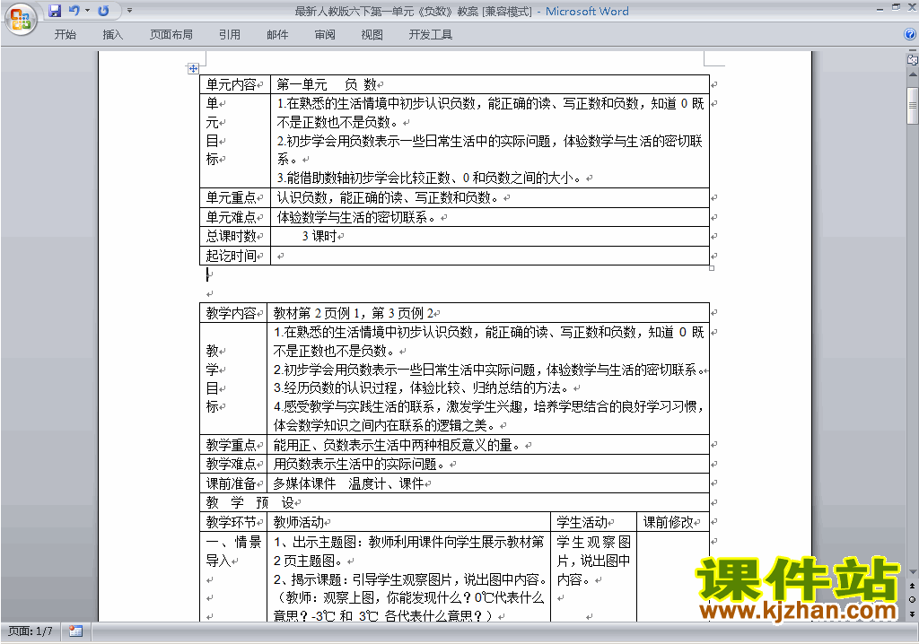The width and height of the screenshot is (919, 644).
Task: Click the 课前准备 label cell
Action: tap(233, 483)
